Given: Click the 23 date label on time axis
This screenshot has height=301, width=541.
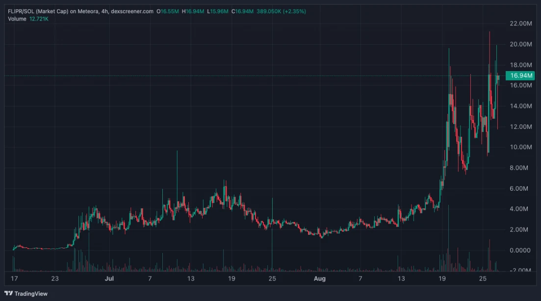Looking at the screenshot, I should tap(54, 279).
